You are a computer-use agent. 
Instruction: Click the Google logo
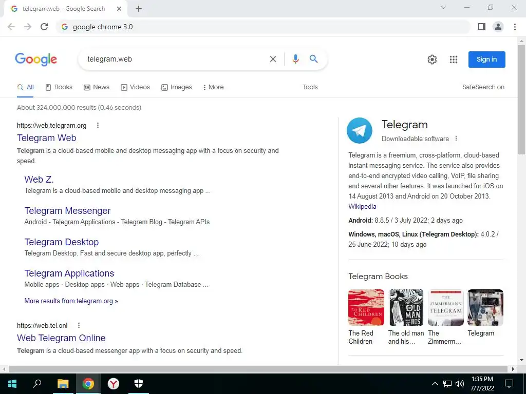[36, 60]
